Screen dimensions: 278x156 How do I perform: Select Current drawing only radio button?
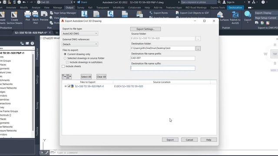[65, 54]
